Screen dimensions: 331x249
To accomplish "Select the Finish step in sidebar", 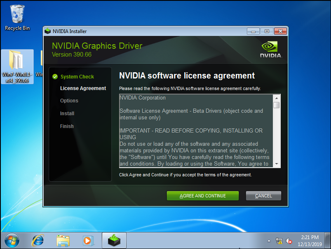I will [67, 126].
